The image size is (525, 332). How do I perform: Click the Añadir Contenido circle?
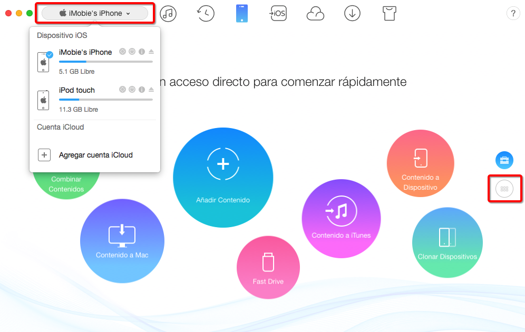click(223, 178)
